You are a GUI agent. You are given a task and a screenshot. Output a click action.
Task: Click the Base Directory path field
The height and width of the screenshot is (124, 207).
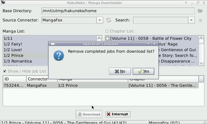pos(118,11)
